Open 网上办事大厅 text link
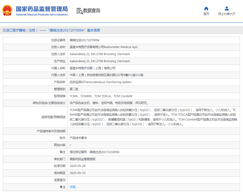The width and height of the screenshot is (243, 193). [x=227, y=14]
